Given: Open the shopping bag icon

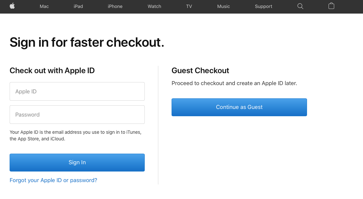Looking at the screenshot, I should (x=331, y=6).
